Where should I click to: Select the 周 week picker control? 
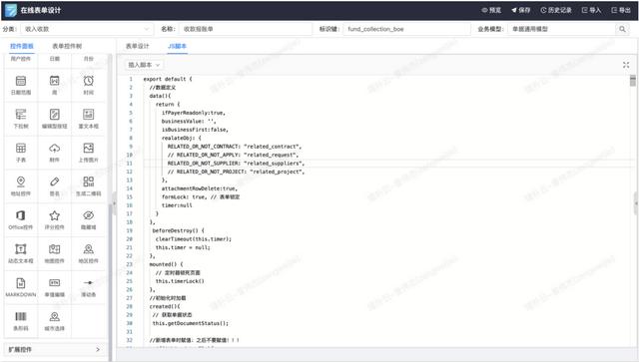(x=55, y=85)
